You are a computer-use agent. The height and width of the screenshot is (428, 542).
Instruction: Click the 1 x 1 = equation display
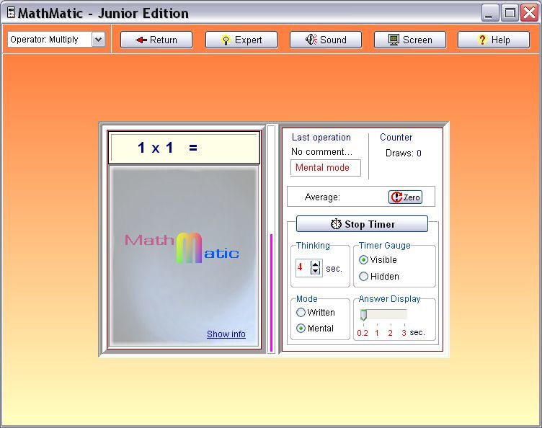[x=184, y=148]
